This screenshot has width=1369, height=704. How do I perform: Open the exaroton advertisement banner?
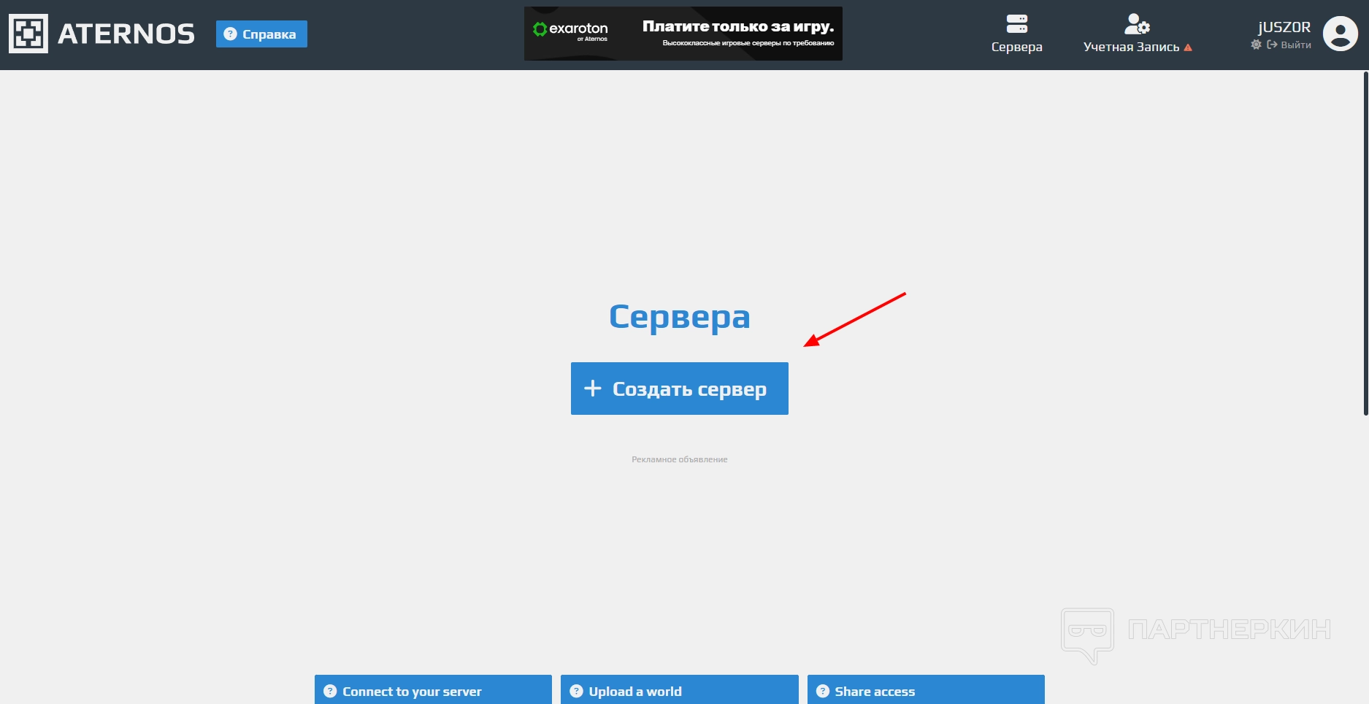coord(683,34)
